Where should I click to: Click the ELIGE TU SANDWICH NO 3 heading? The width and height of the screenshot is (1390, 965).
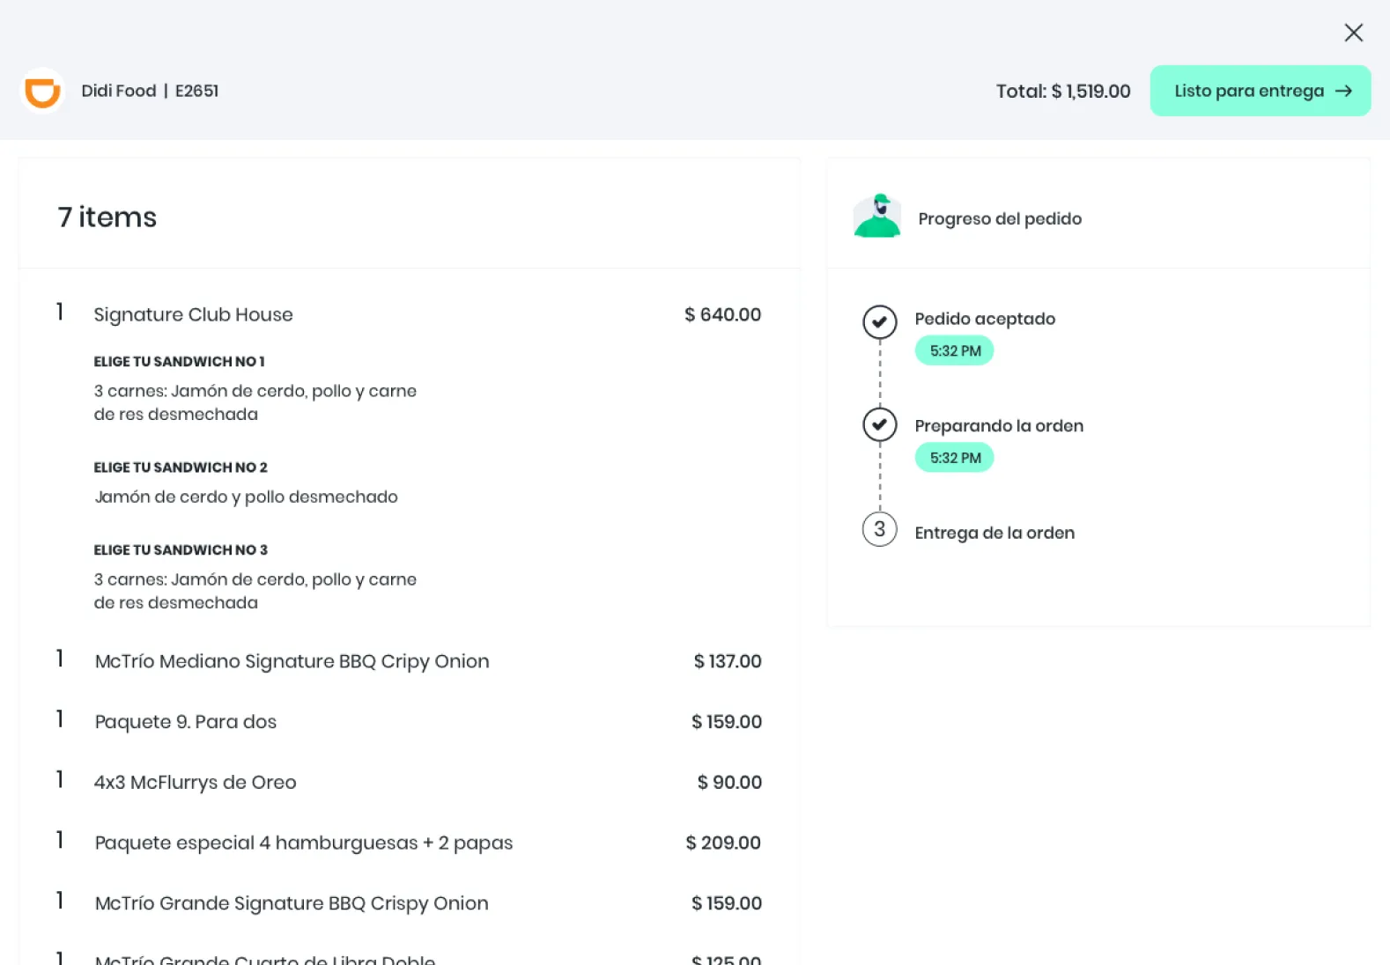(181, 550)
